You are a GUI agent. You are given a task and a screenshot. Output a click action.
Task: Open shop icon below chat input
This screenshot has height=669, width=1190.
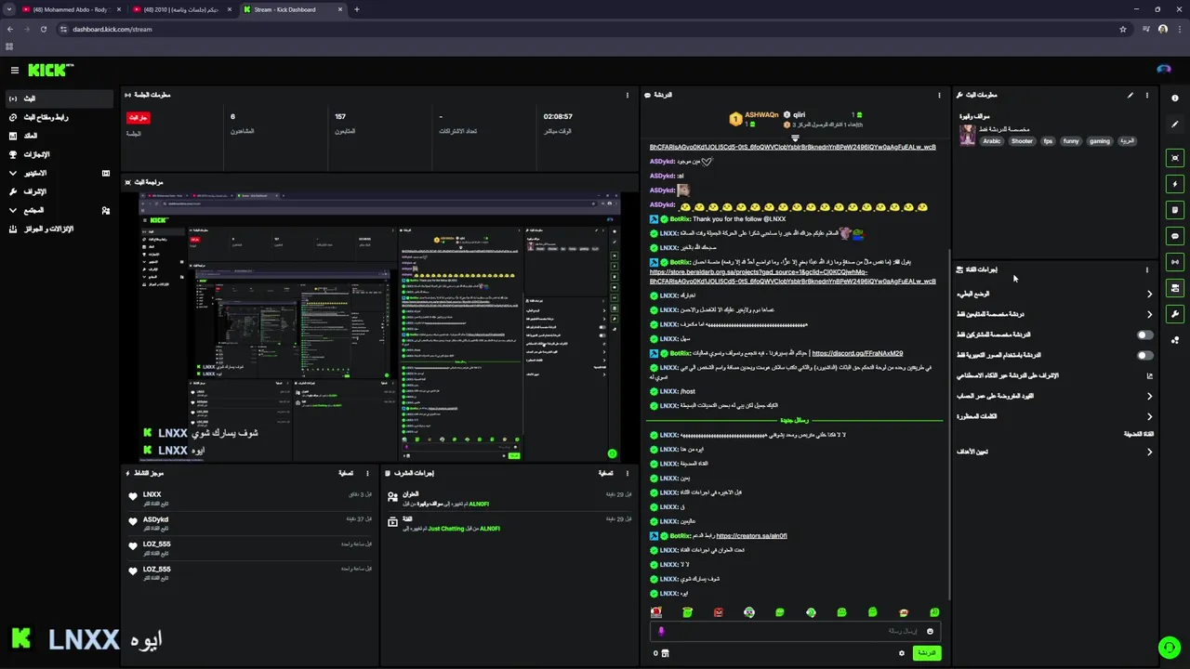665,653
